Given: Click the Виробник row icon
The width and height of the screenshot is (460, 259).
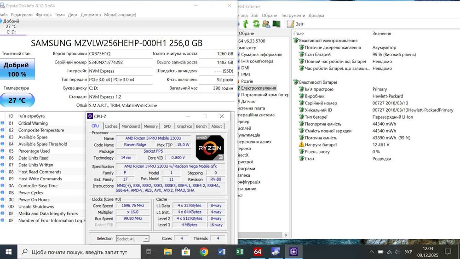Looking at the screenshot, I should [301, 96].
